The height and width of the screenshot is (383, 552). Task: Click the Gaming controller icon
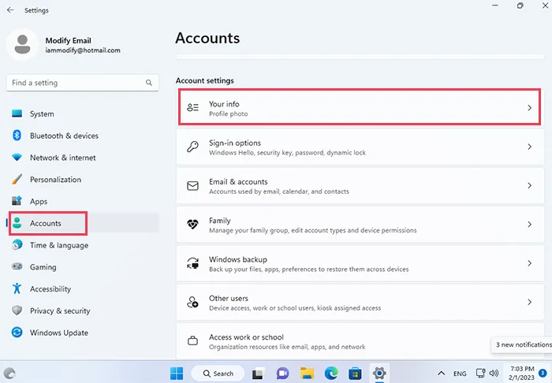coord(17,266)
